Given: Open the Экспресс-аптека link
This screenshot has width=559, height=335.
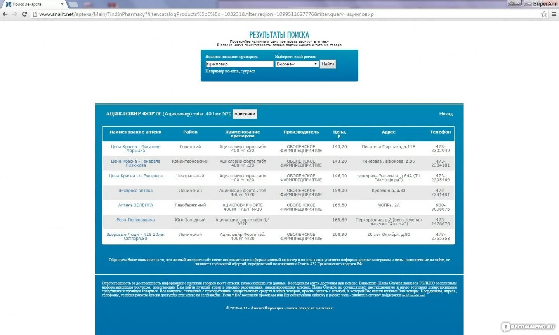Looking at the screenshot, I should [135, 191].
